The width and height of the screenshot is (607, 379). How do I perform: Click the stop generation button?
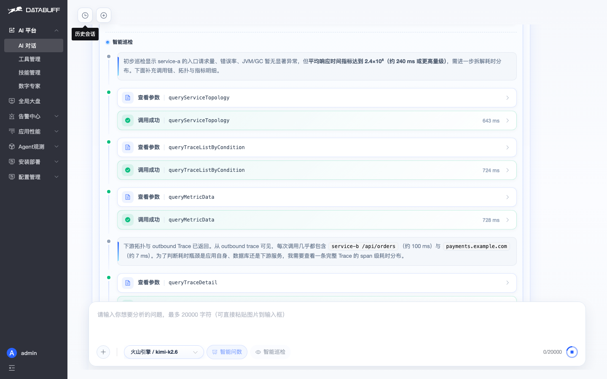[x=572, y=352]
